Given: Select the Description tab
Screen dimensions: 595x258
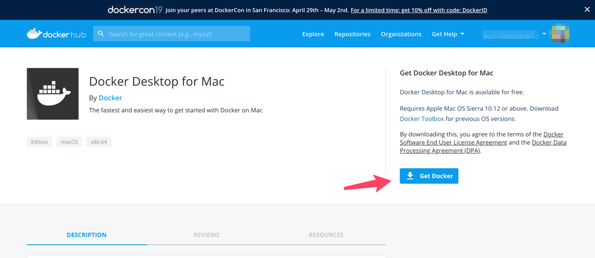Looking at the screenshot, I should point(87,235).
